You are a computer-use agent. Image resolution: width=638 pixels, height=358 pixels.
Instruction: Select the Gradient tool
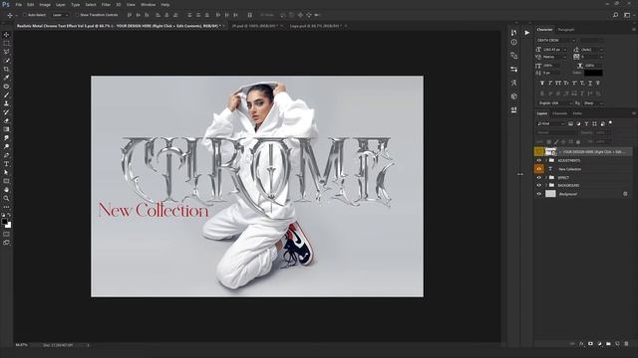point(7,129)
